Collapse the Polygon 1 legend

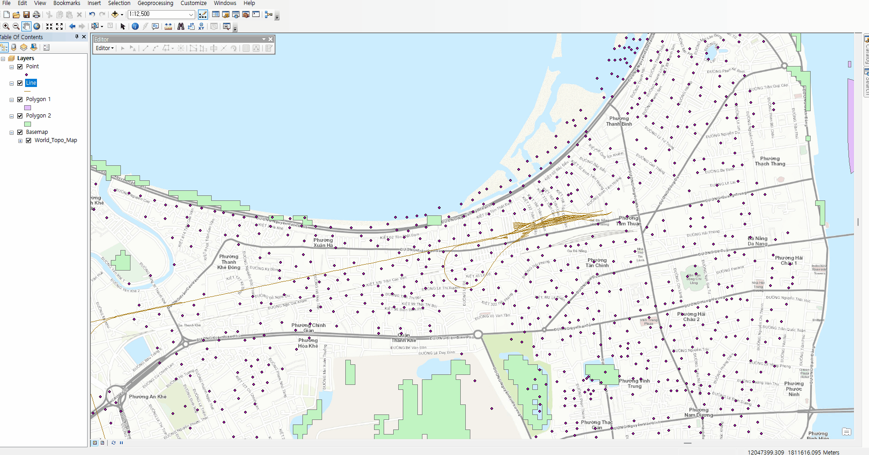point(11,100)
